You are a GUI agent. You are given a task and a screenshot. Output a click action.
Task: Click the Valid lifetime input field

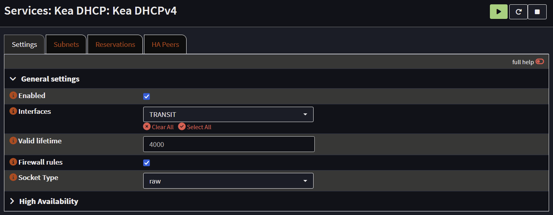tap(229, 144)
